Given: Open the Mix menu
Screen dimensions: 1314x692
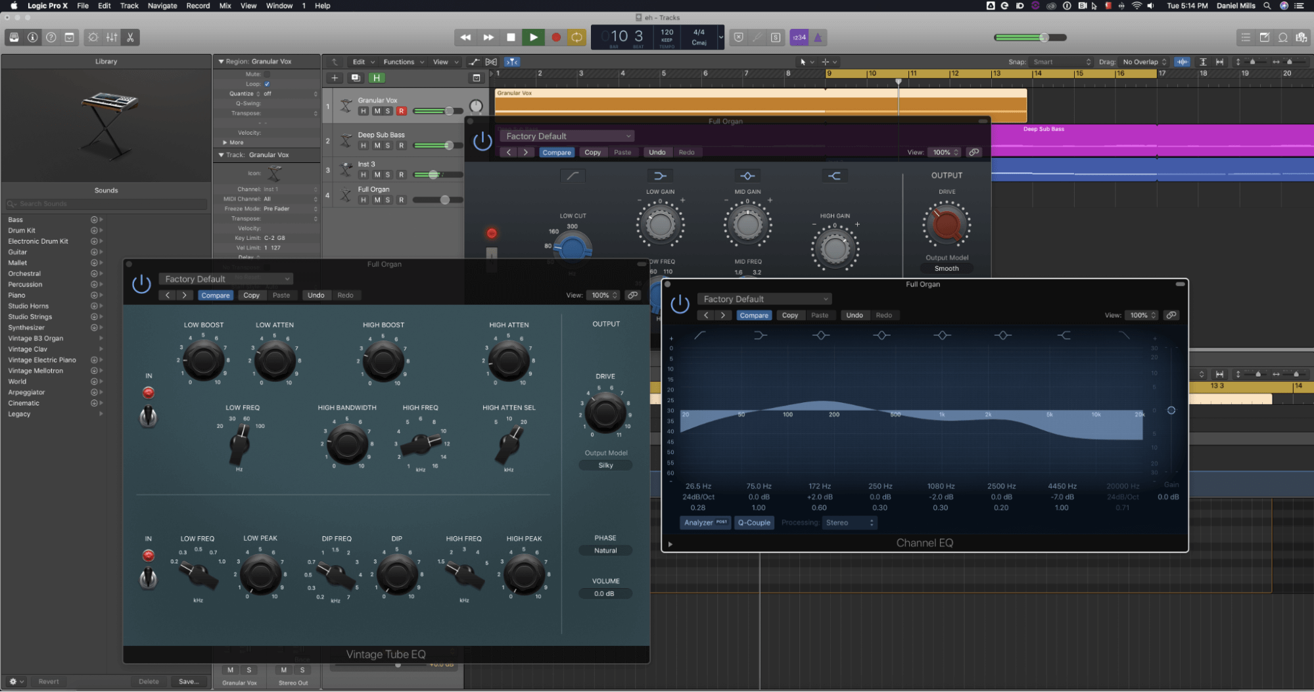Looking at the screenshot, I should point(225,5).
